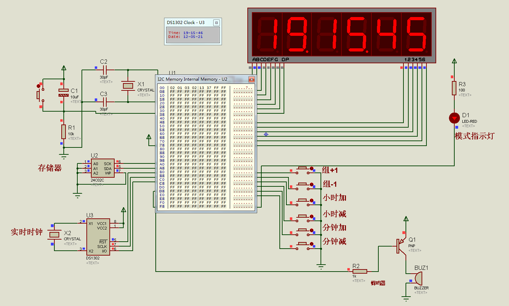The height and width of the screenshot is (306, 509).
Task: Click the Time value 19-15-46
Action: point(193,33)
